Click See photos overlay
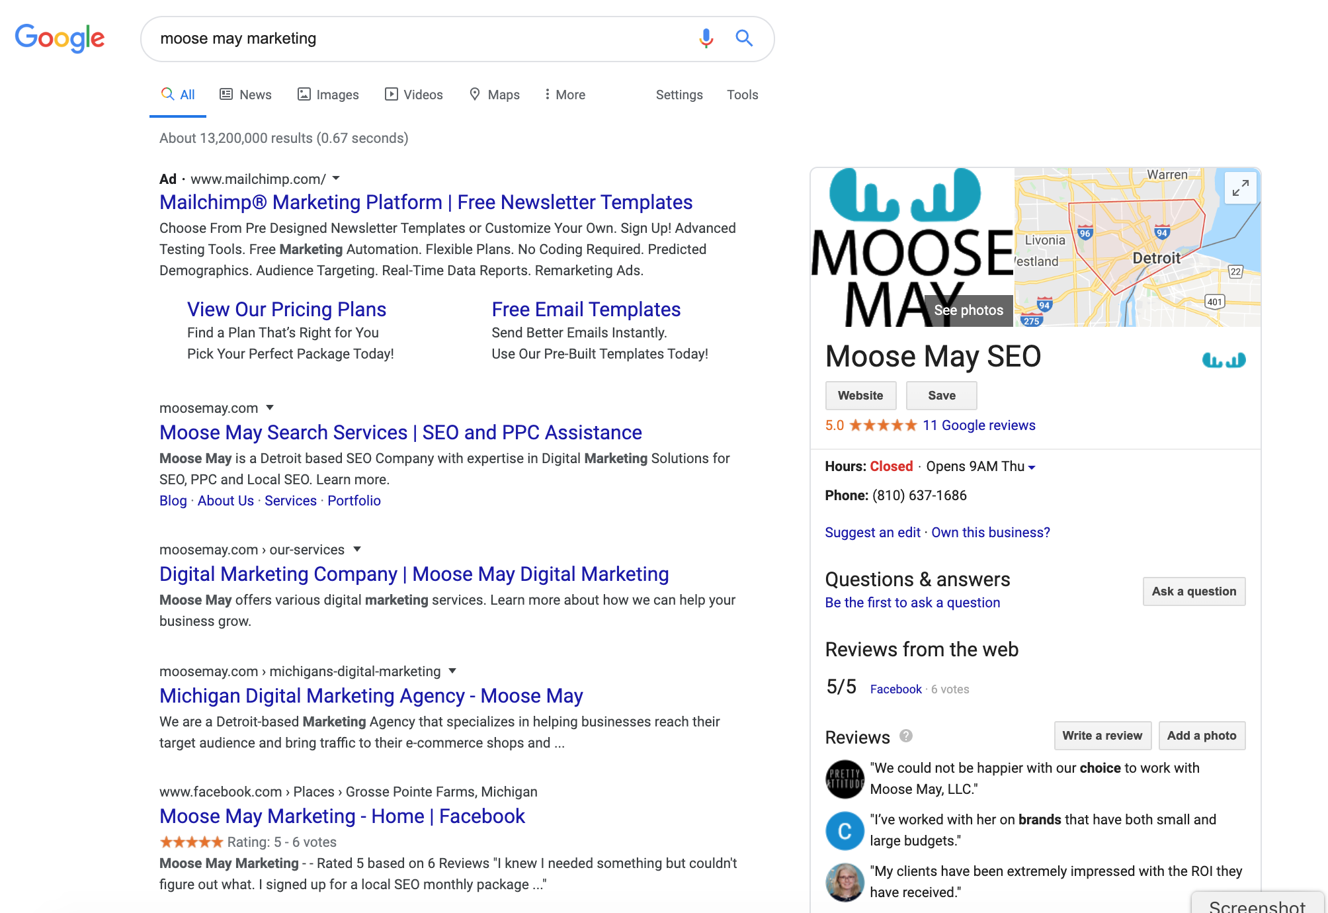The height and width of the screenshot is (913, 1328). click(x=968, y=310)
